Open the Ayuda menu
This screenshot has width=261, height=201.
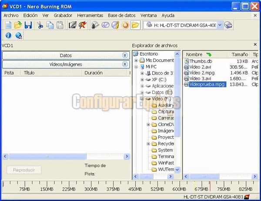point(168,15)
